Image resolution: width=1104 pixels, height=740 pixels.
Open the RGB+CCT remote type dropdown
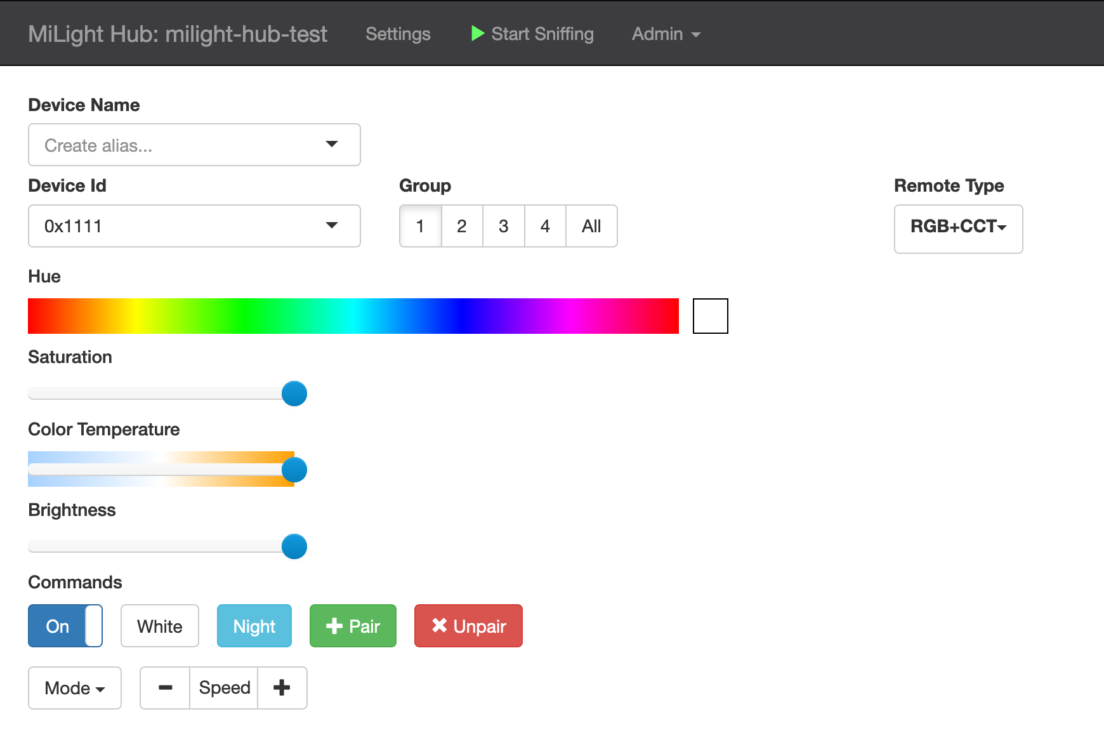pyautogui.click(x=958, y=228)
